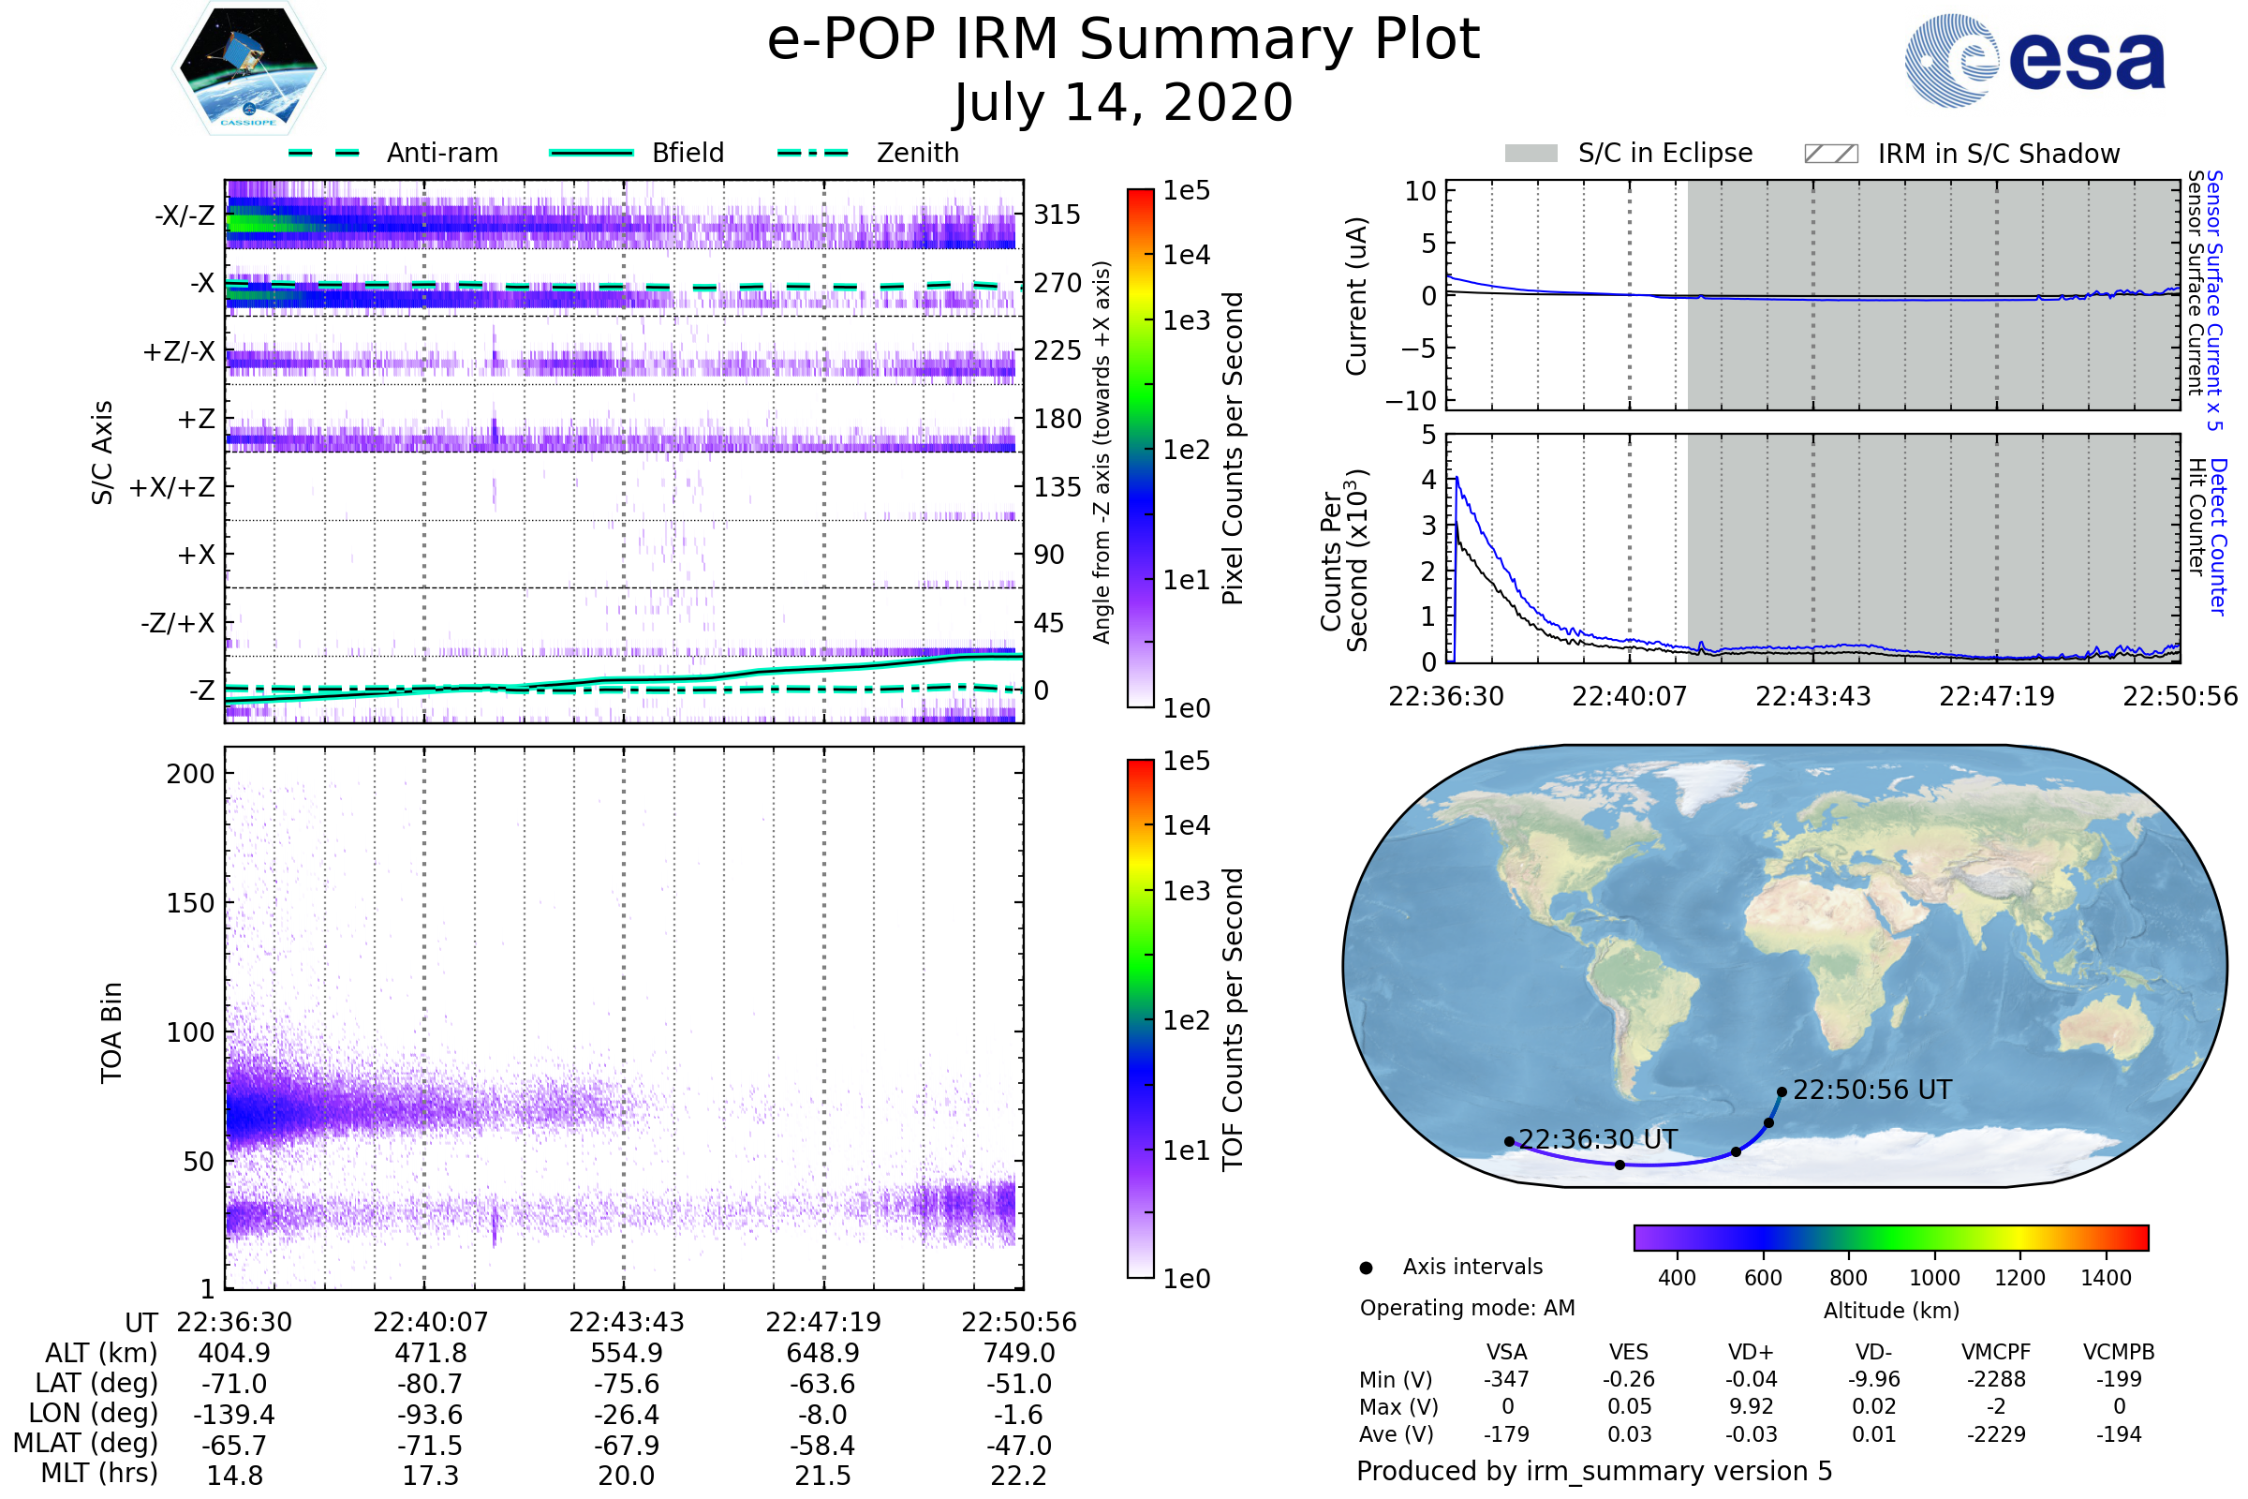Screen dimensions: 2248x1499
Task: Click the S/C in Eclipse gray swatch
Action: pos(1531,154)
